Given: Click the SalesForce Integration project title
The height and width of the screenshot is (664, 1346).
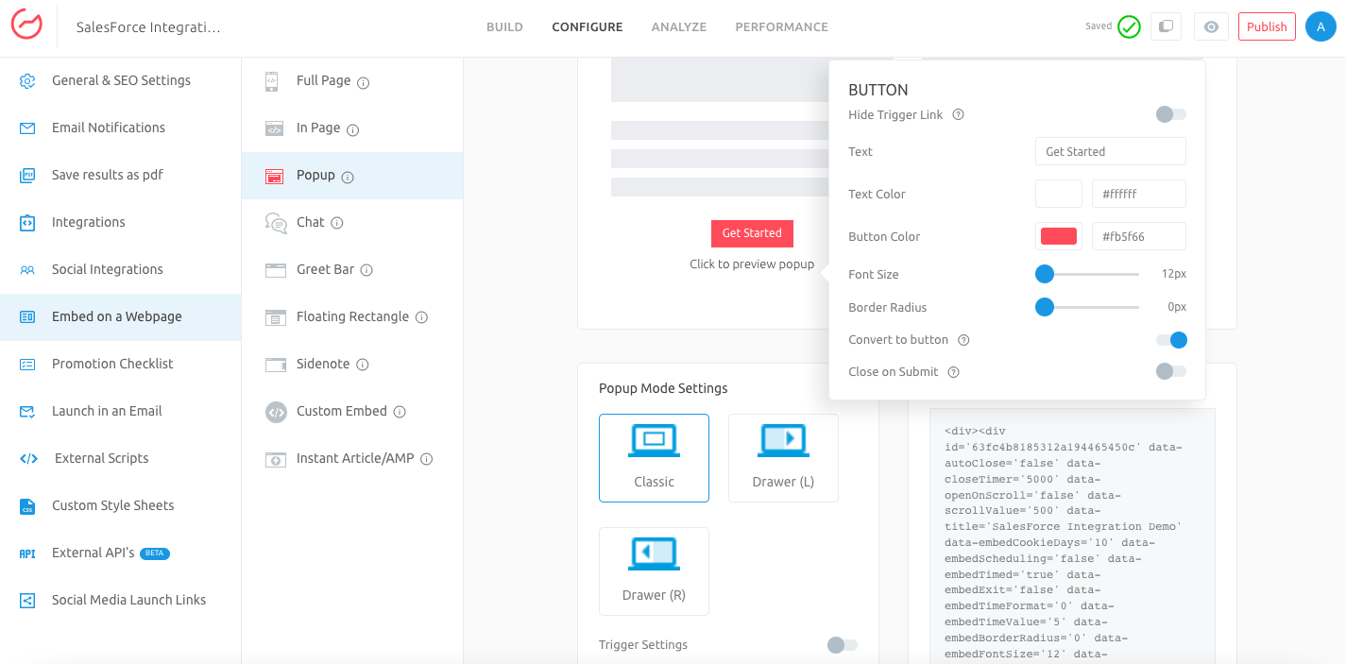Looking at the screenshot, I should 148,27.
